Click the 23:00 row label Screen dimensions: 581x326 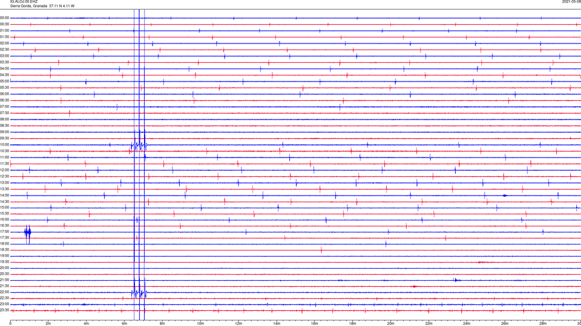point(5,304)
